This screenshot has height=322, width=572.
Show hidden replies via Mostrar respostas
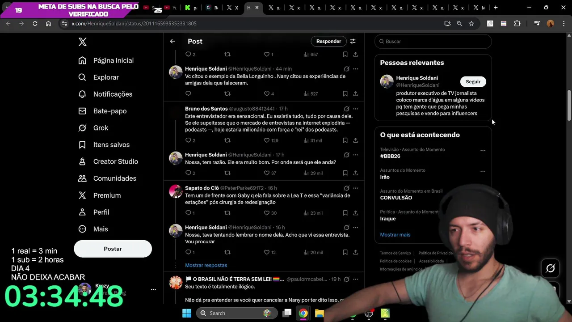[x=206, y=265]
